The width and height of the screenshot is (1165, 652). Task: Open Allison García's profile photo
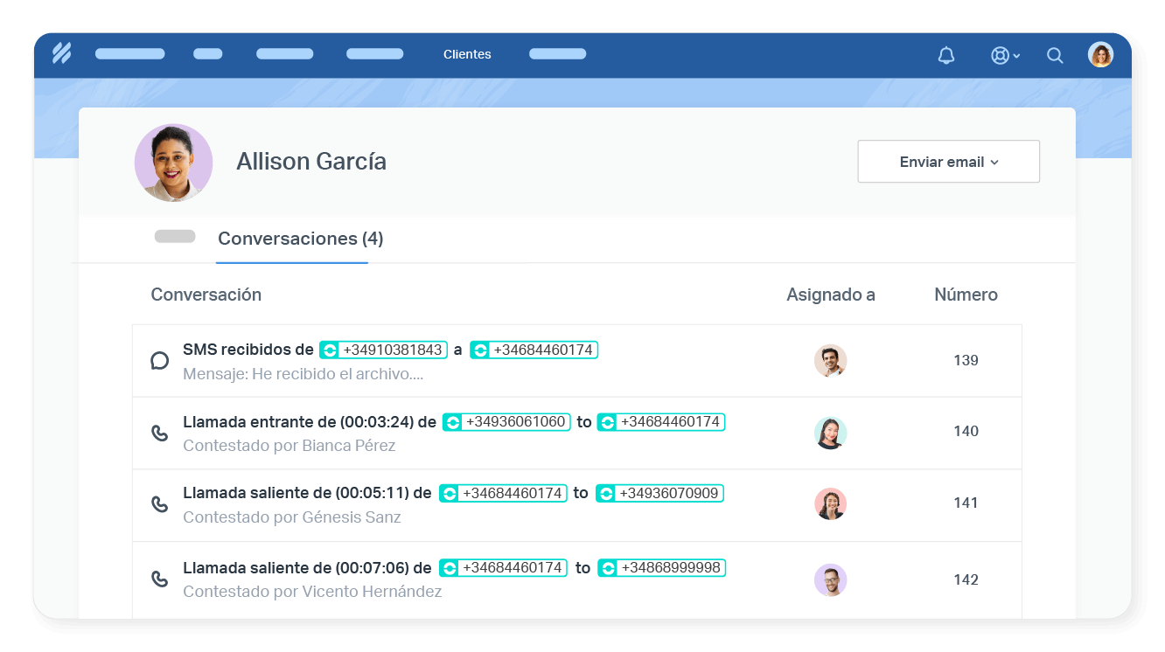[173, 162]
